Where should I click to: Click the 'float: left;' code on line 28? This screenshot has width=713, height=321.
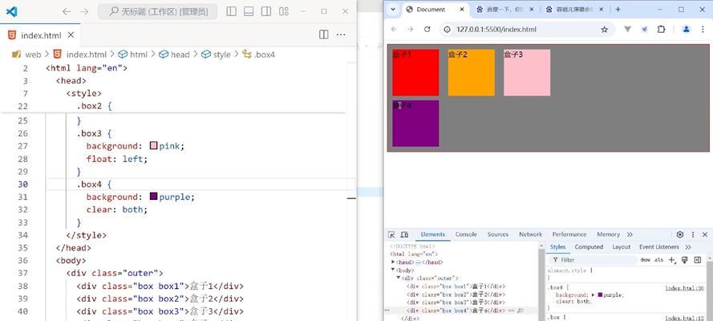[x=117, y=159]
